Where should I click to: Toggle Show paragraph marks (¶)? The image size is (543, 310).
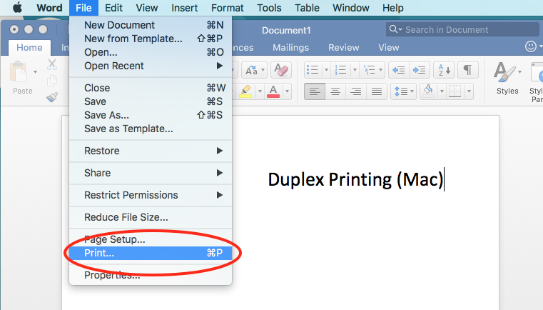point(468,71)
